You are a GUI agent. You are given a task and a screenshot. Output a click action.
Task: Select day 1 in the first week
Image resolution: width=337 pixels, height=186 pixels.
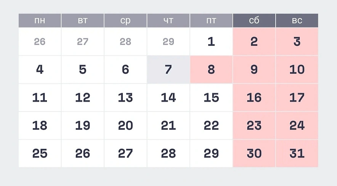coord(211,42)
